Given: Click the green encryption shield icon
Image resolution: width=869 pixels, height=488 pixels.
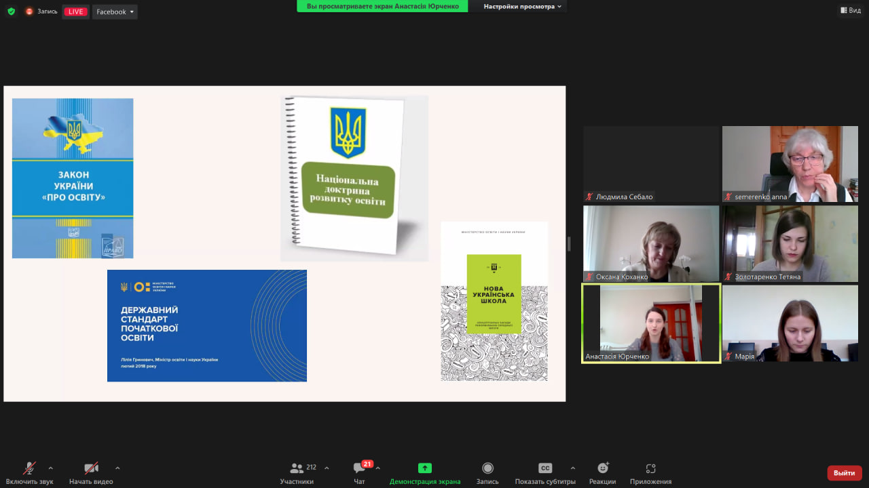Looking at the screenshot, I should (x=11, y=12).
